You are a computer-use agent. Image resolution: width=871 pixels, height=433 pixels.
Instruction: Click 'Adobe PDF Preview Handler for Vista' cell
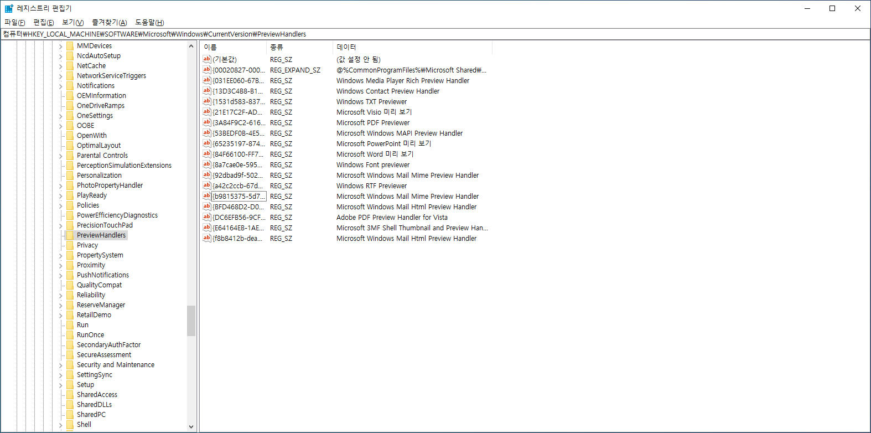pos(392,218)
